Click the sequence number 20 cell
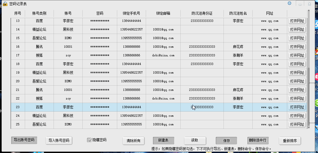Screen dimensions: 318x153 pos(18,81)
